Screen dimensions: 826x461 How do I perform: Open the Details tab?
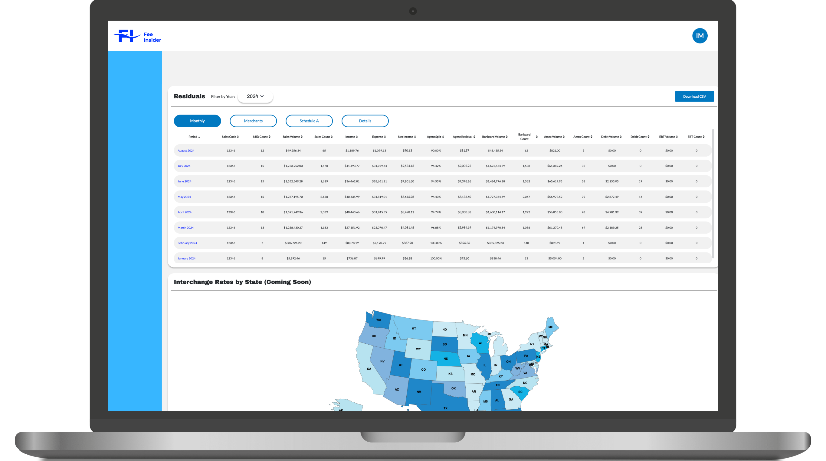365,121
